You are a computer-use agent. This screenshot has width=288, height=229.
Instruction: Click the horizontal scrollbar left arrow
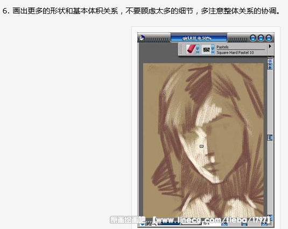tap(224, 224)
